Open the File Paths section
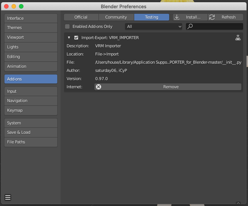 pos(31,142)
